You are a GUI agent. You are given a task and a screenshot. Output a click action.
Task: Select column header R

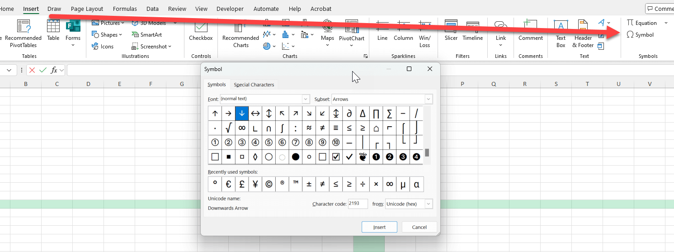click(x=525, y=84)
